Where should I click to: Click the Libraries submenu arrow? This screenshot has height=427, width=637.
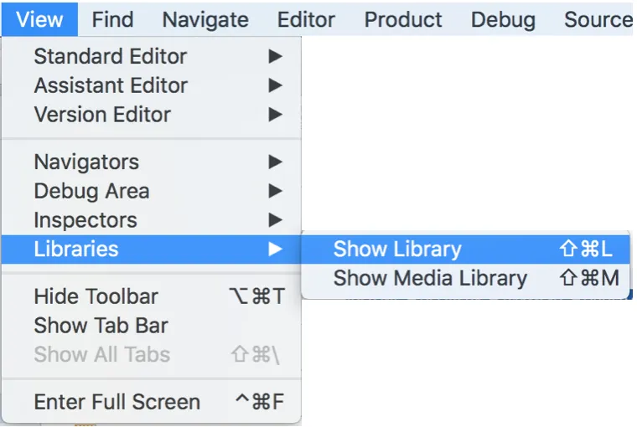[x=274, y=249]
